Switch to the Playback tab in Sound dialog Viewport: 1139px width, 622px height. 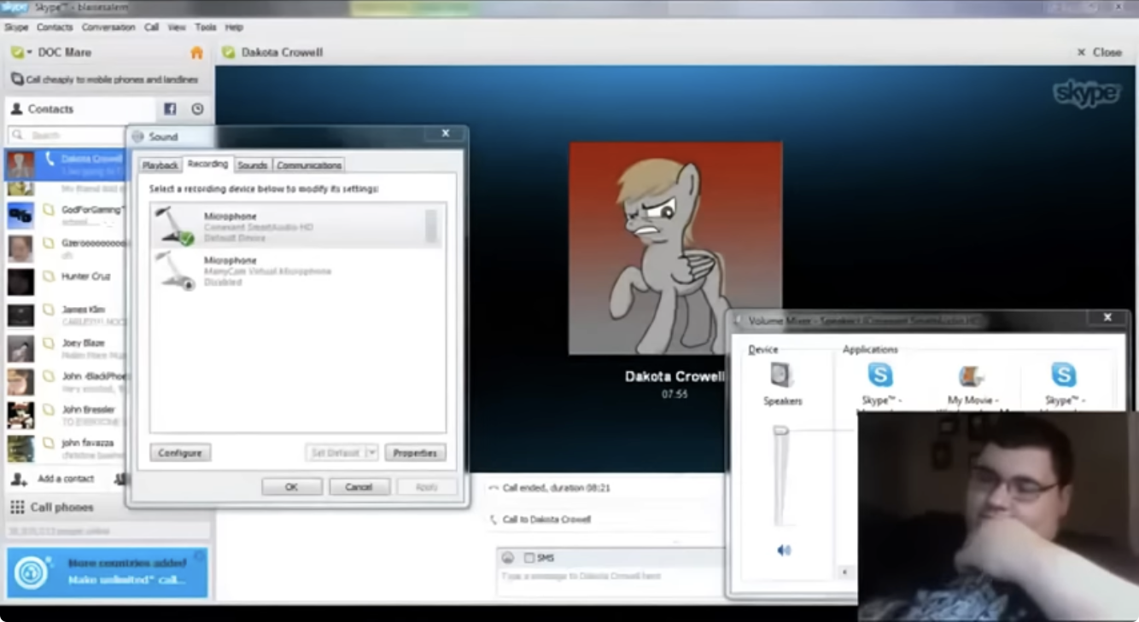(160, 166)
